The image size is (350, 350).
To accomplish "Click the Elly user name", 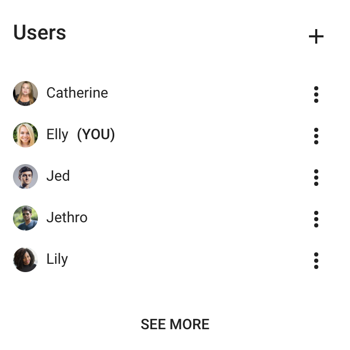I will click(57, 135).
